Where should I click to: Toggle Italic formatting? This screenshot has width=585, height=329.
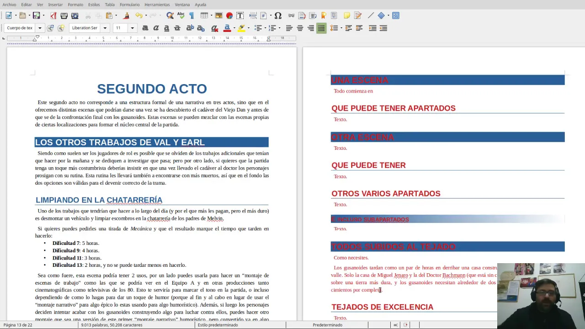(x=156, y=28)
